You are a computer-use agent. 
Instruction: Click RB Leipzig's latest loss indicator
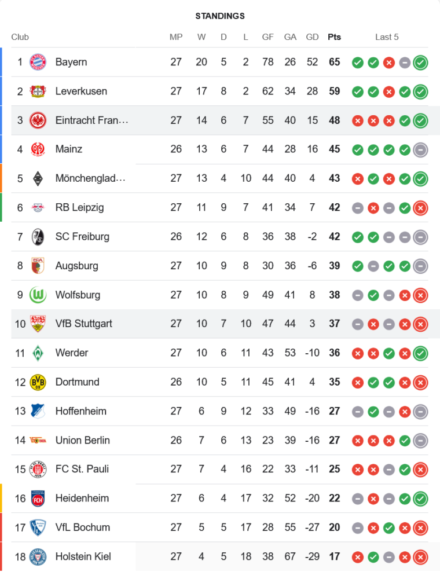(x=420, y=208)
